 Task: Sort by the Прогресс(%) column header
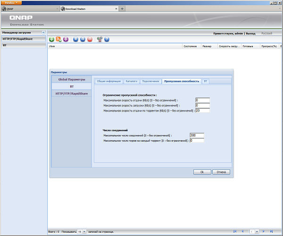coord(269,46)
